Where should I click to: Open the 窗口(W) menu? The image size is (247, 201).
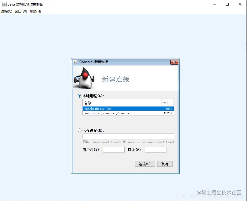click(x=21, y=11)
